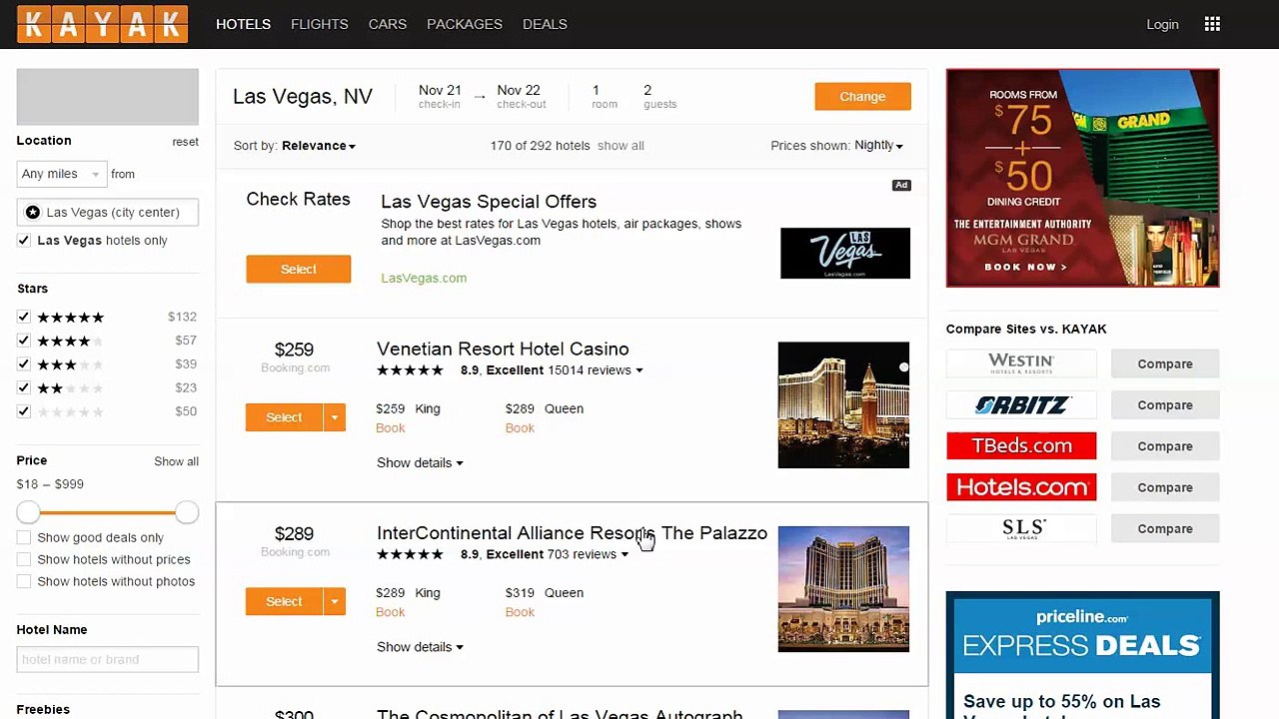Click Show all in Price filter
The width and height of the screenshot is (1279, 719).
(176, 461)
